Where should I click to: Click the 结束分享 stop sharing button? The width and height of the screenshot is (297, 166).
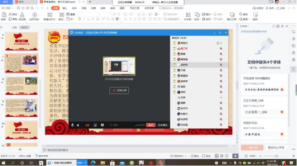click(x=119, y=91)
